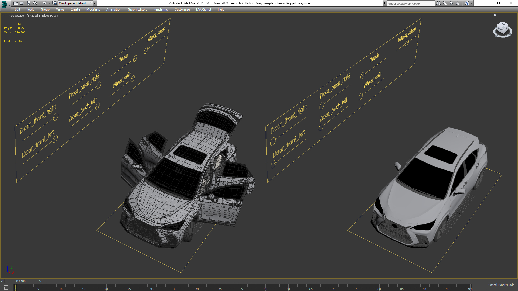Select the right panel Door_front_right slider circle
This screenshot has width=518, height=291.
273,141
